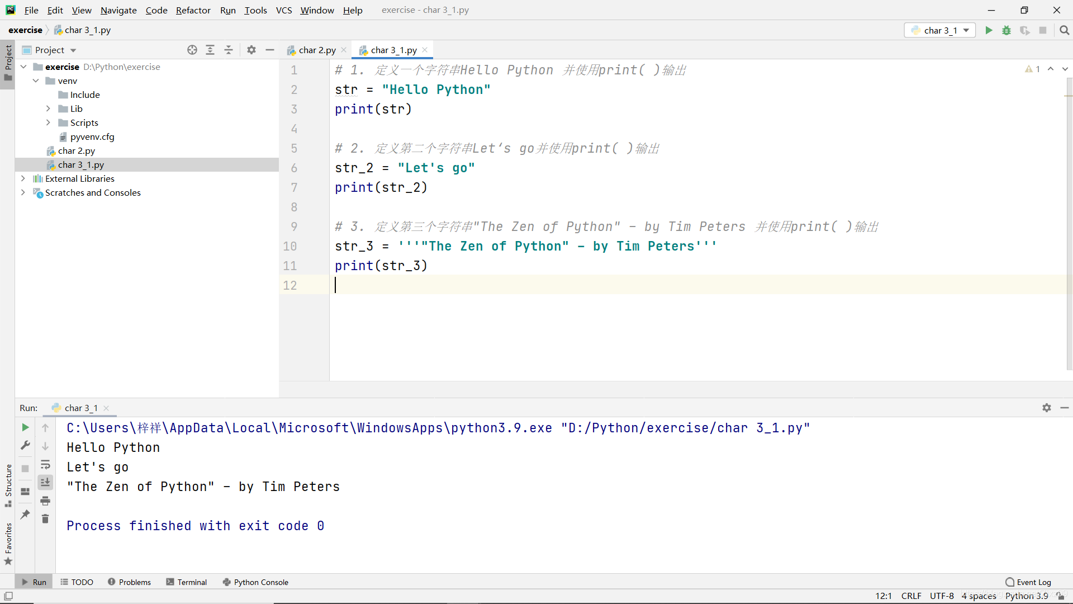This screenshot has height=604, width=1073.
Task: Select pyvenv.cfg in project tree
Action: click(92, 136)
